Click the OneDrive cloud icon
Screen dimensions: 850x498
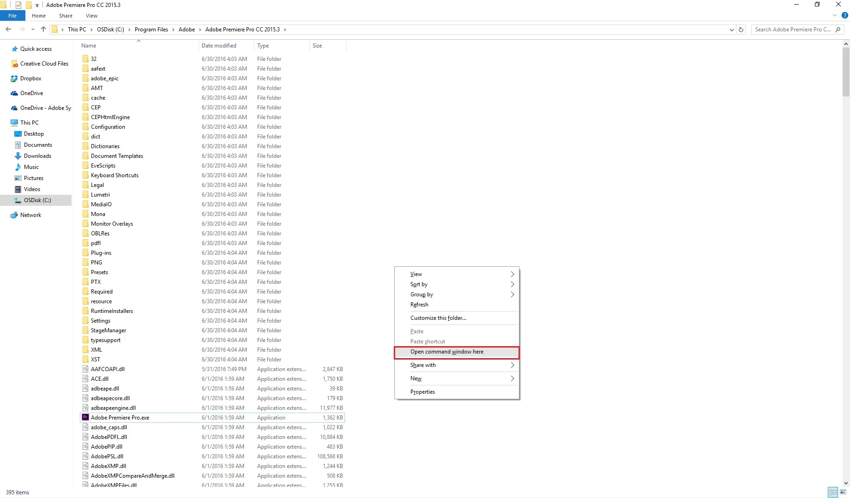pos(14,93)
